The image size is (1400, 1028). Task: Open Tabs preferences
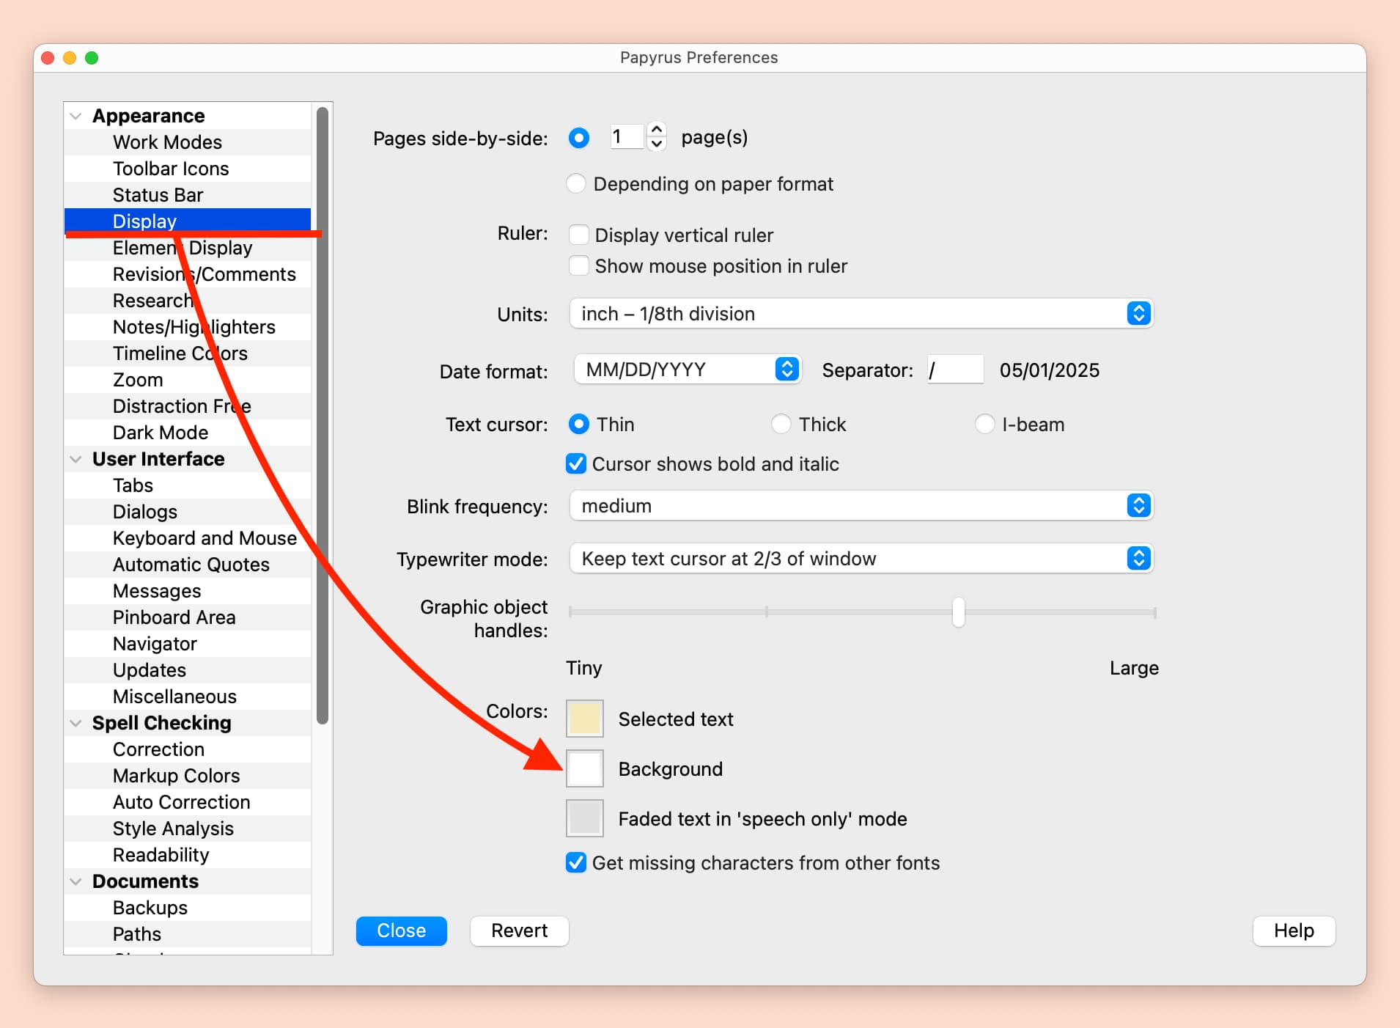pos(188,485)
